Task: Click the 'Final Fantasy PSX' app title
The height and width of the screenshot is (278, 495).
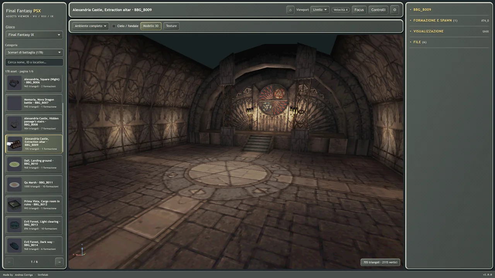Action: click(x=23, y=11)
